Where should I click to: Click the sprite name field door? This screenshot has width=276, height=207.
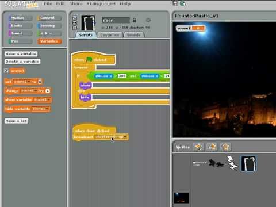click(116, 20)
